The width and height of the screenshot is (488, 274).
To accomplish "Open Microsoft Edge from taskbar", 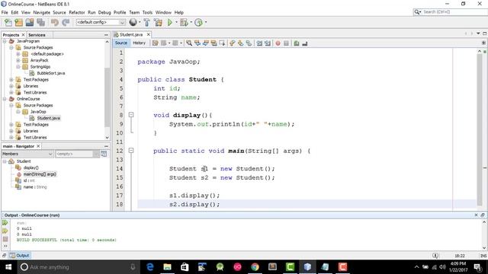I will [x=150, y=267].
